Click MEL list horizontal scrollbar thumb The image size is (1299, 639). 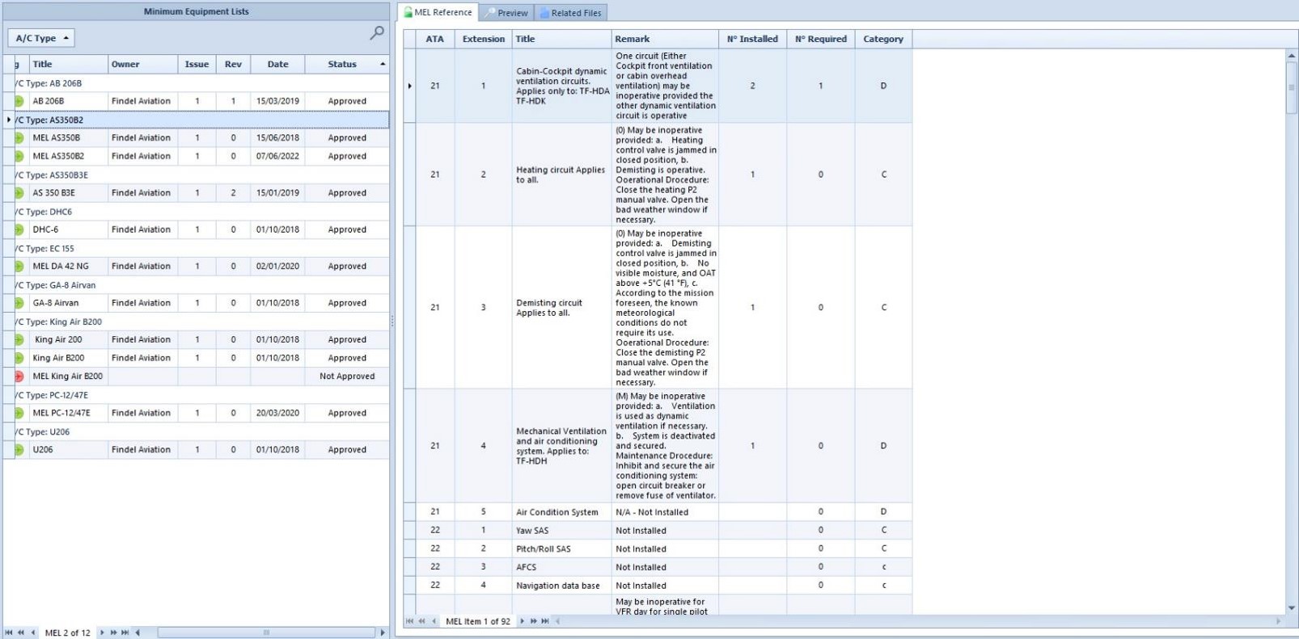click(x=266, y=633)
